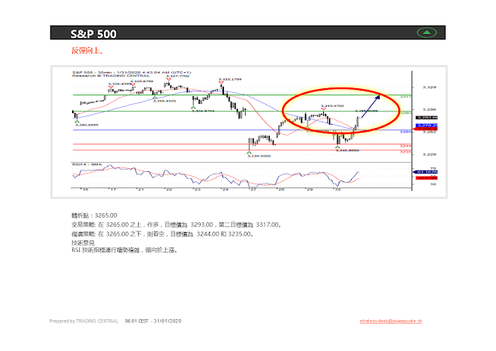Click Research @ TRADING CENTRAL chart caption
Image resolution: width=496 pixels, height=351 pixels.
(111, 76)
